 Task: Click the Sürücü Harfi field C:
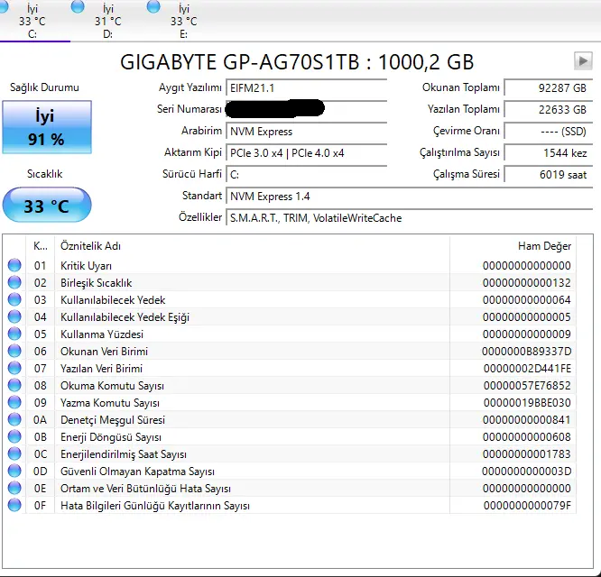tap(307, 175)
